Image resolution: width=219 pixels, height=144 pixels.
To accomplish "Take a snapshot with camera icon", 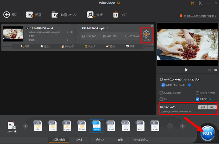I will (x=210, y=70).
